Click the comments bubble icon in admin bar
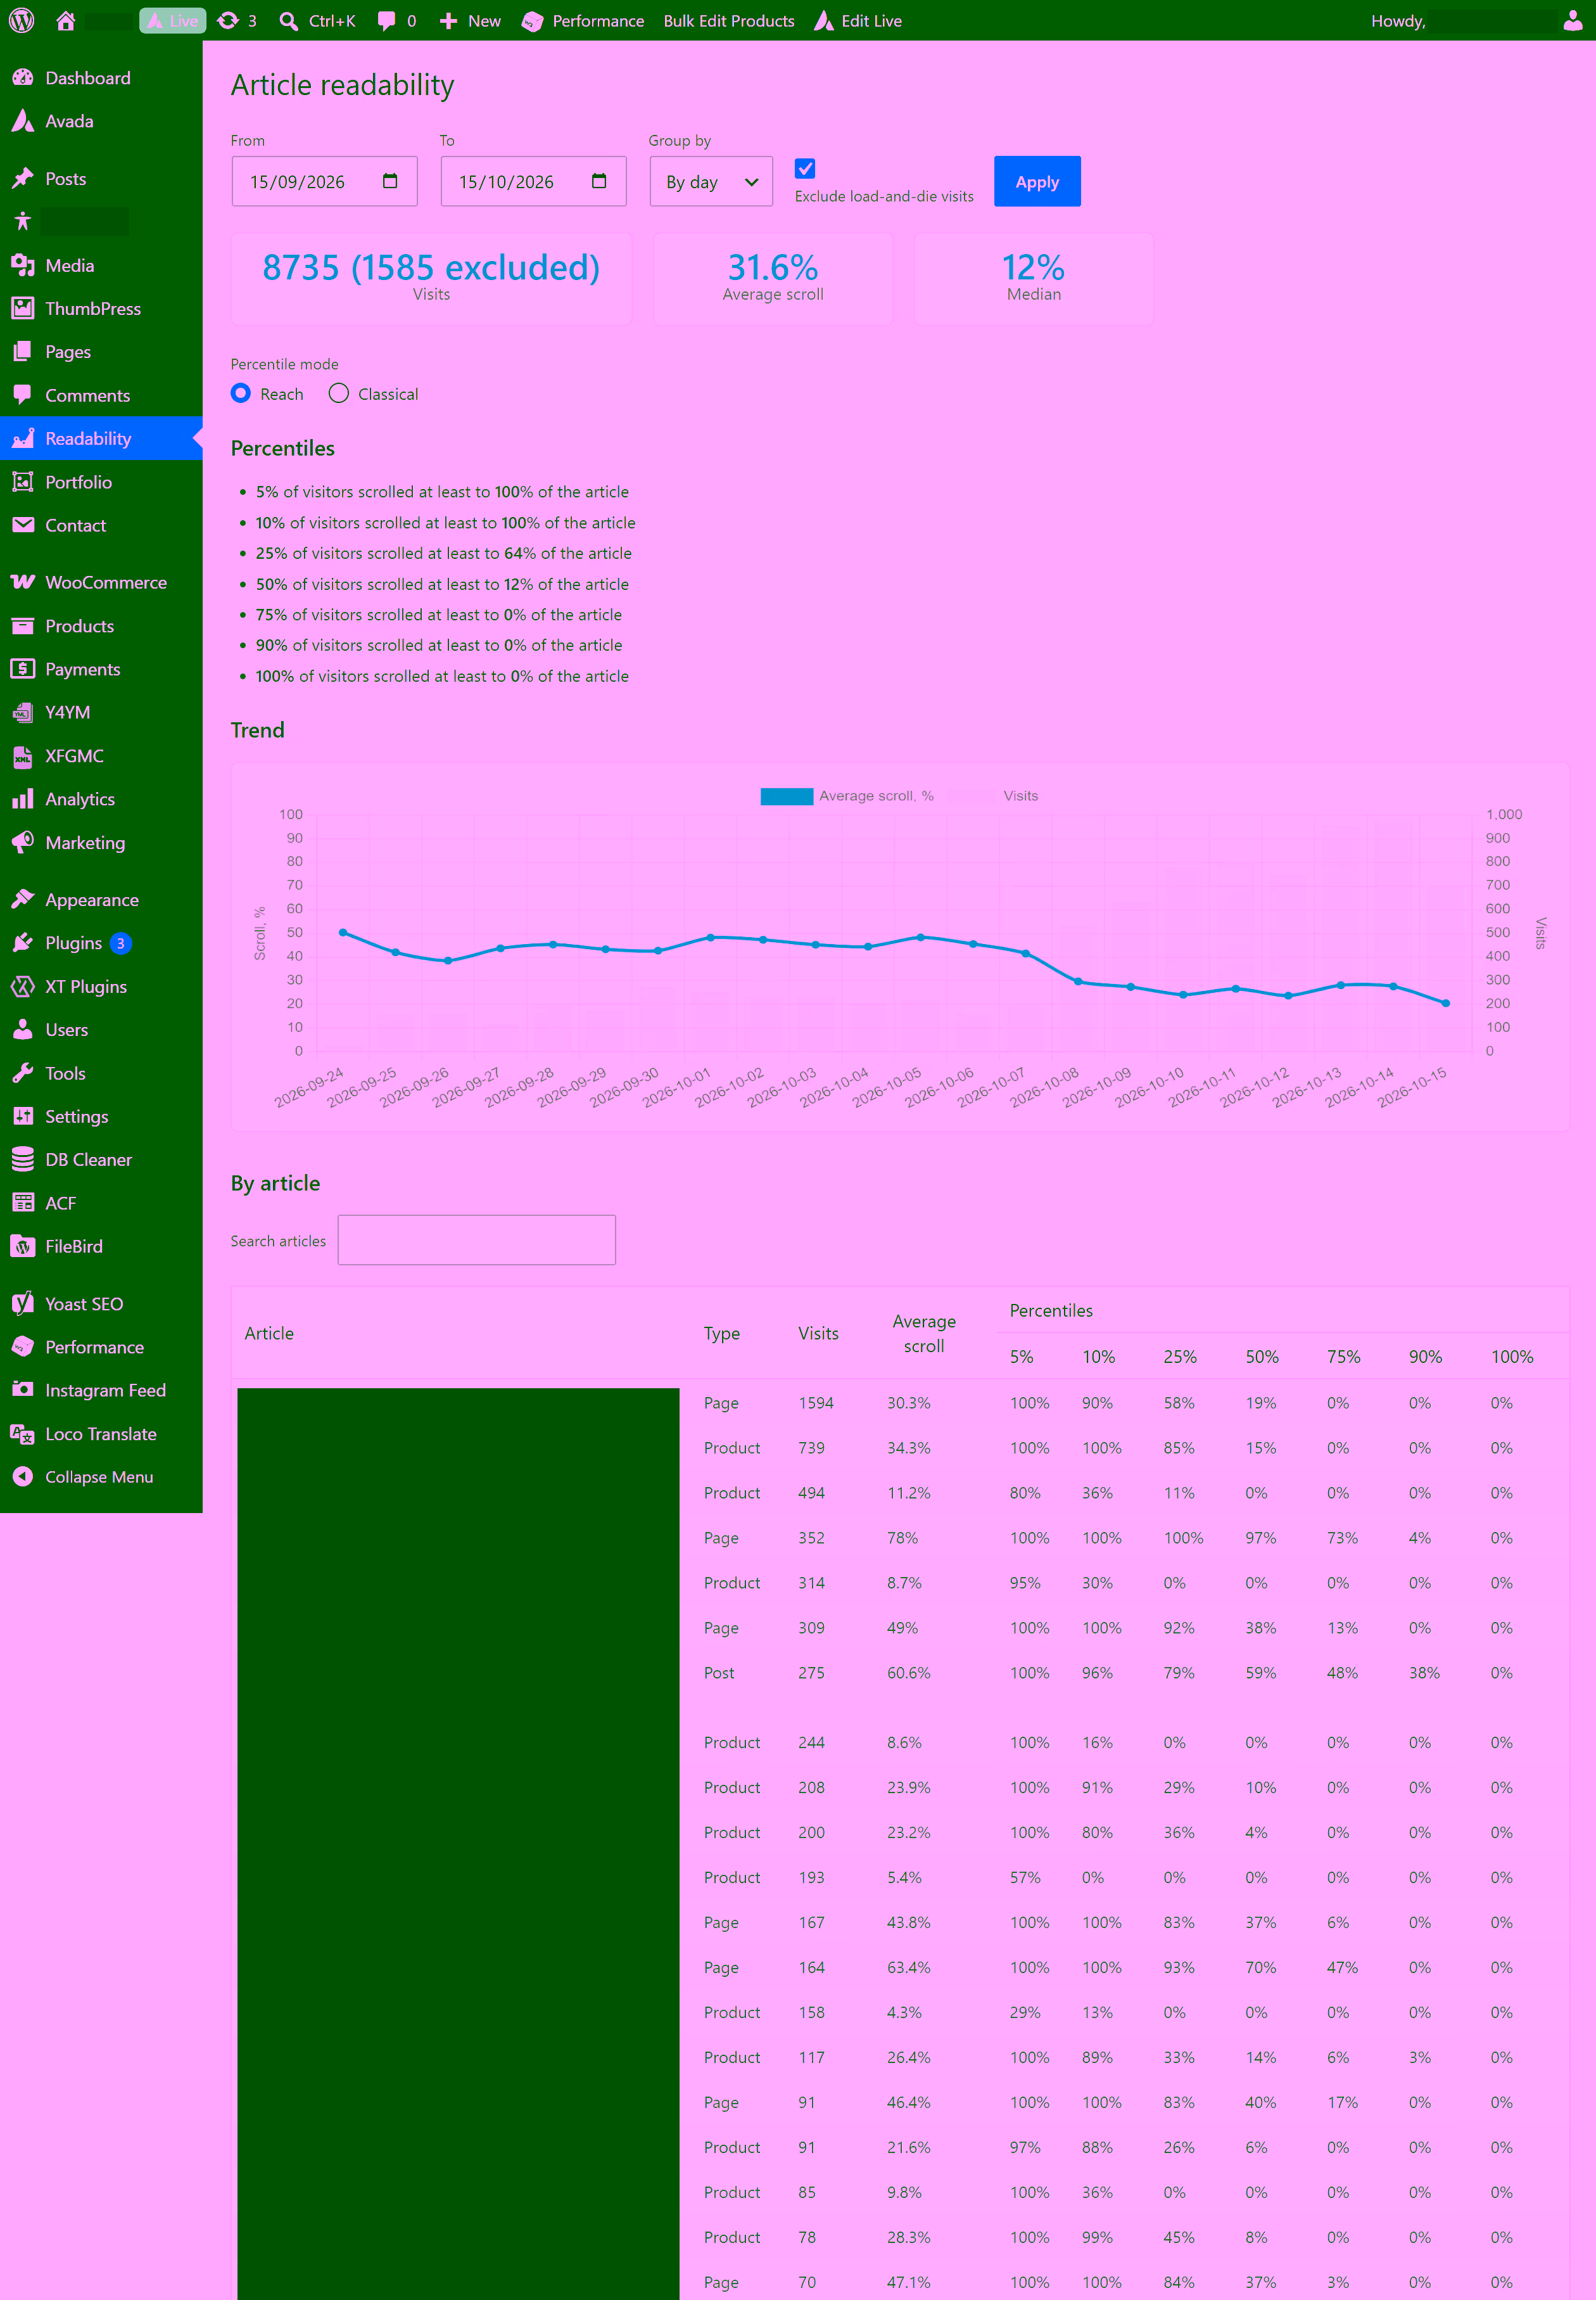 point(386,20)
